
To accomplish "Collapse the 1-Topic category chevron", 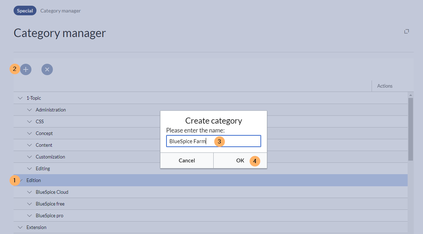I will (20, 98).
